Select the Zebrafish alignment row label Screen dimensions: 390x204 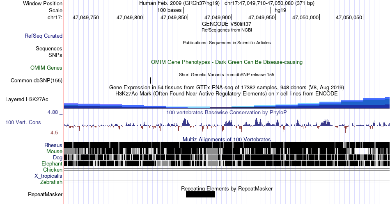click(x=51, y=182)
